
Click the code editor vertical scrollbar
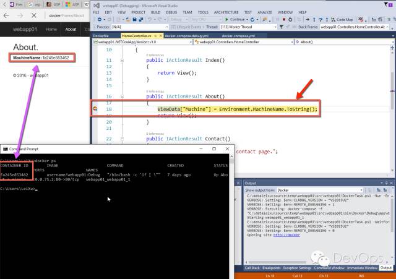coord(392,91)
